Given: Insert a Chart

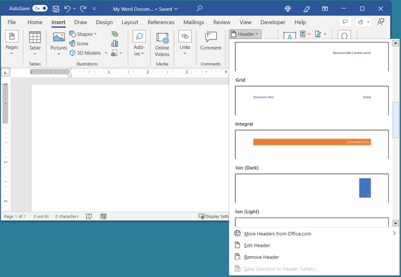Looking at the screenshot, I should [x=114, y=43].
